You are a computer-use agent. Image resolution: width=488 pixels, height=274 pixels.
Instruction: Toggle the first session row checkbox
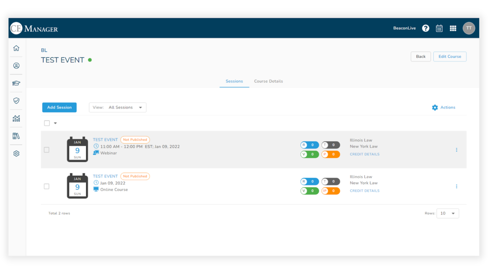[47, 149]
